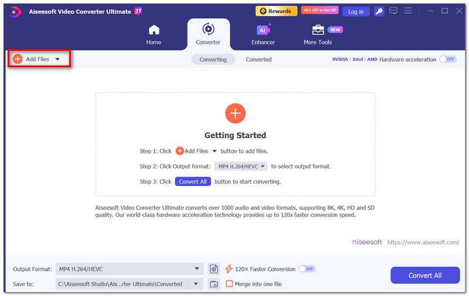Image resolution: width=469 pixels, height=296 pixels.
Task: Select the Converting sub-tab
Action: tap(213, 60)
